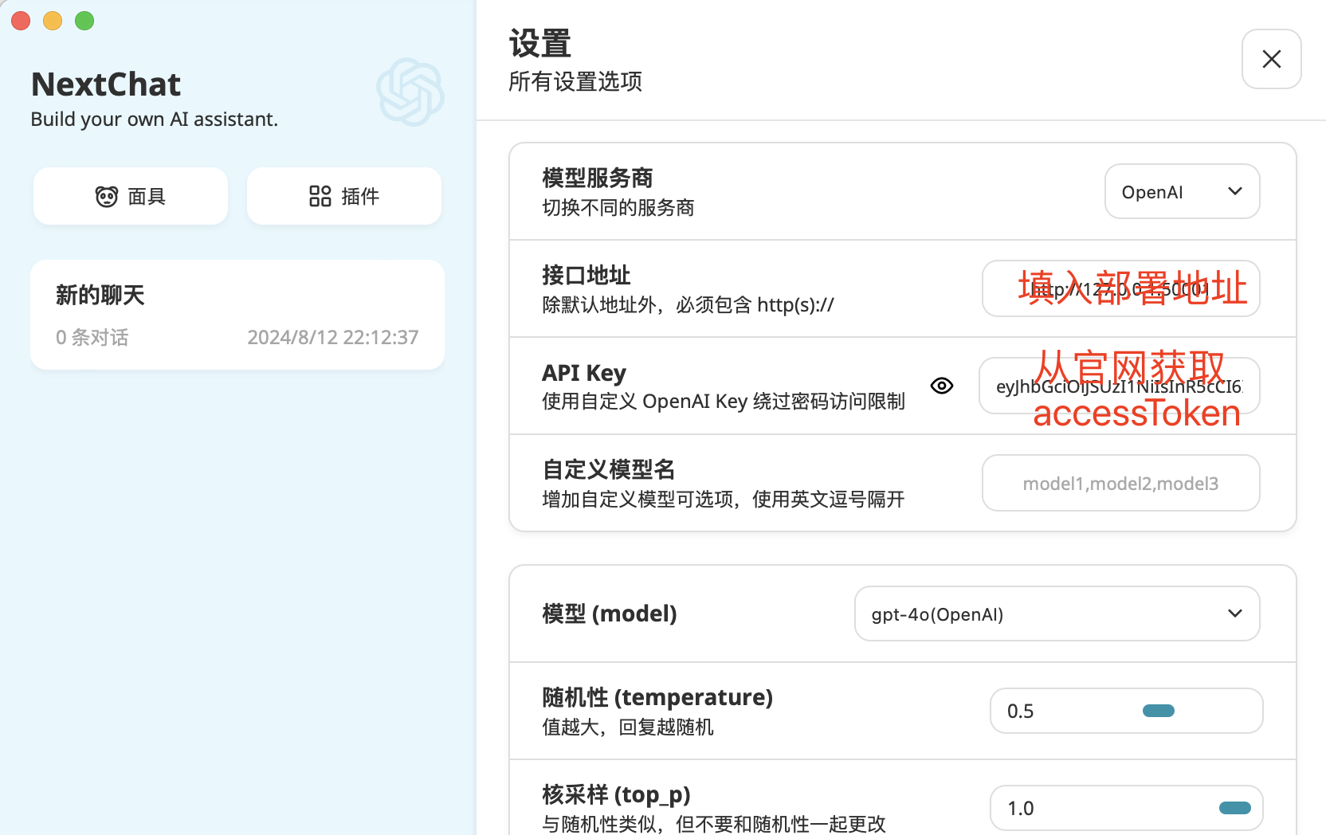This screenshot has width=1326, height=835.
Task: Open the 面具 masks page
Action: click(131, 196)
